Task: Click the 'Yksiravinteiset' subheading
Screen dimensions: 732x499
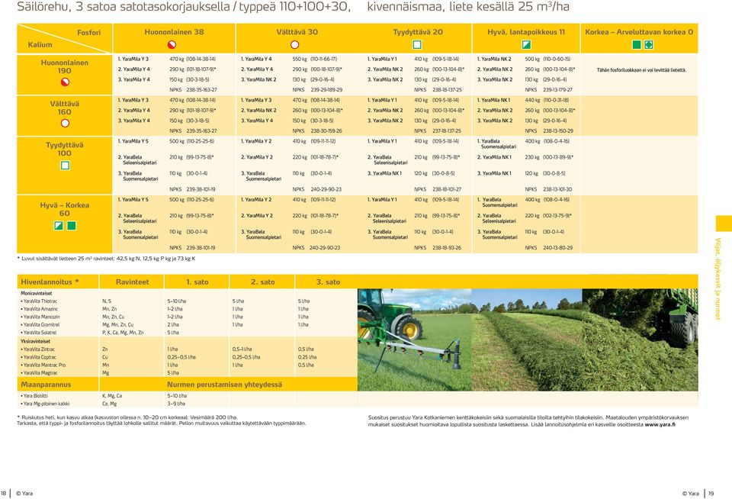Action: (x=36, y=342)
